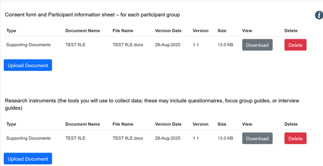
Task: Delete the Research instruments TEST fILE document
Action: point(295,138)
